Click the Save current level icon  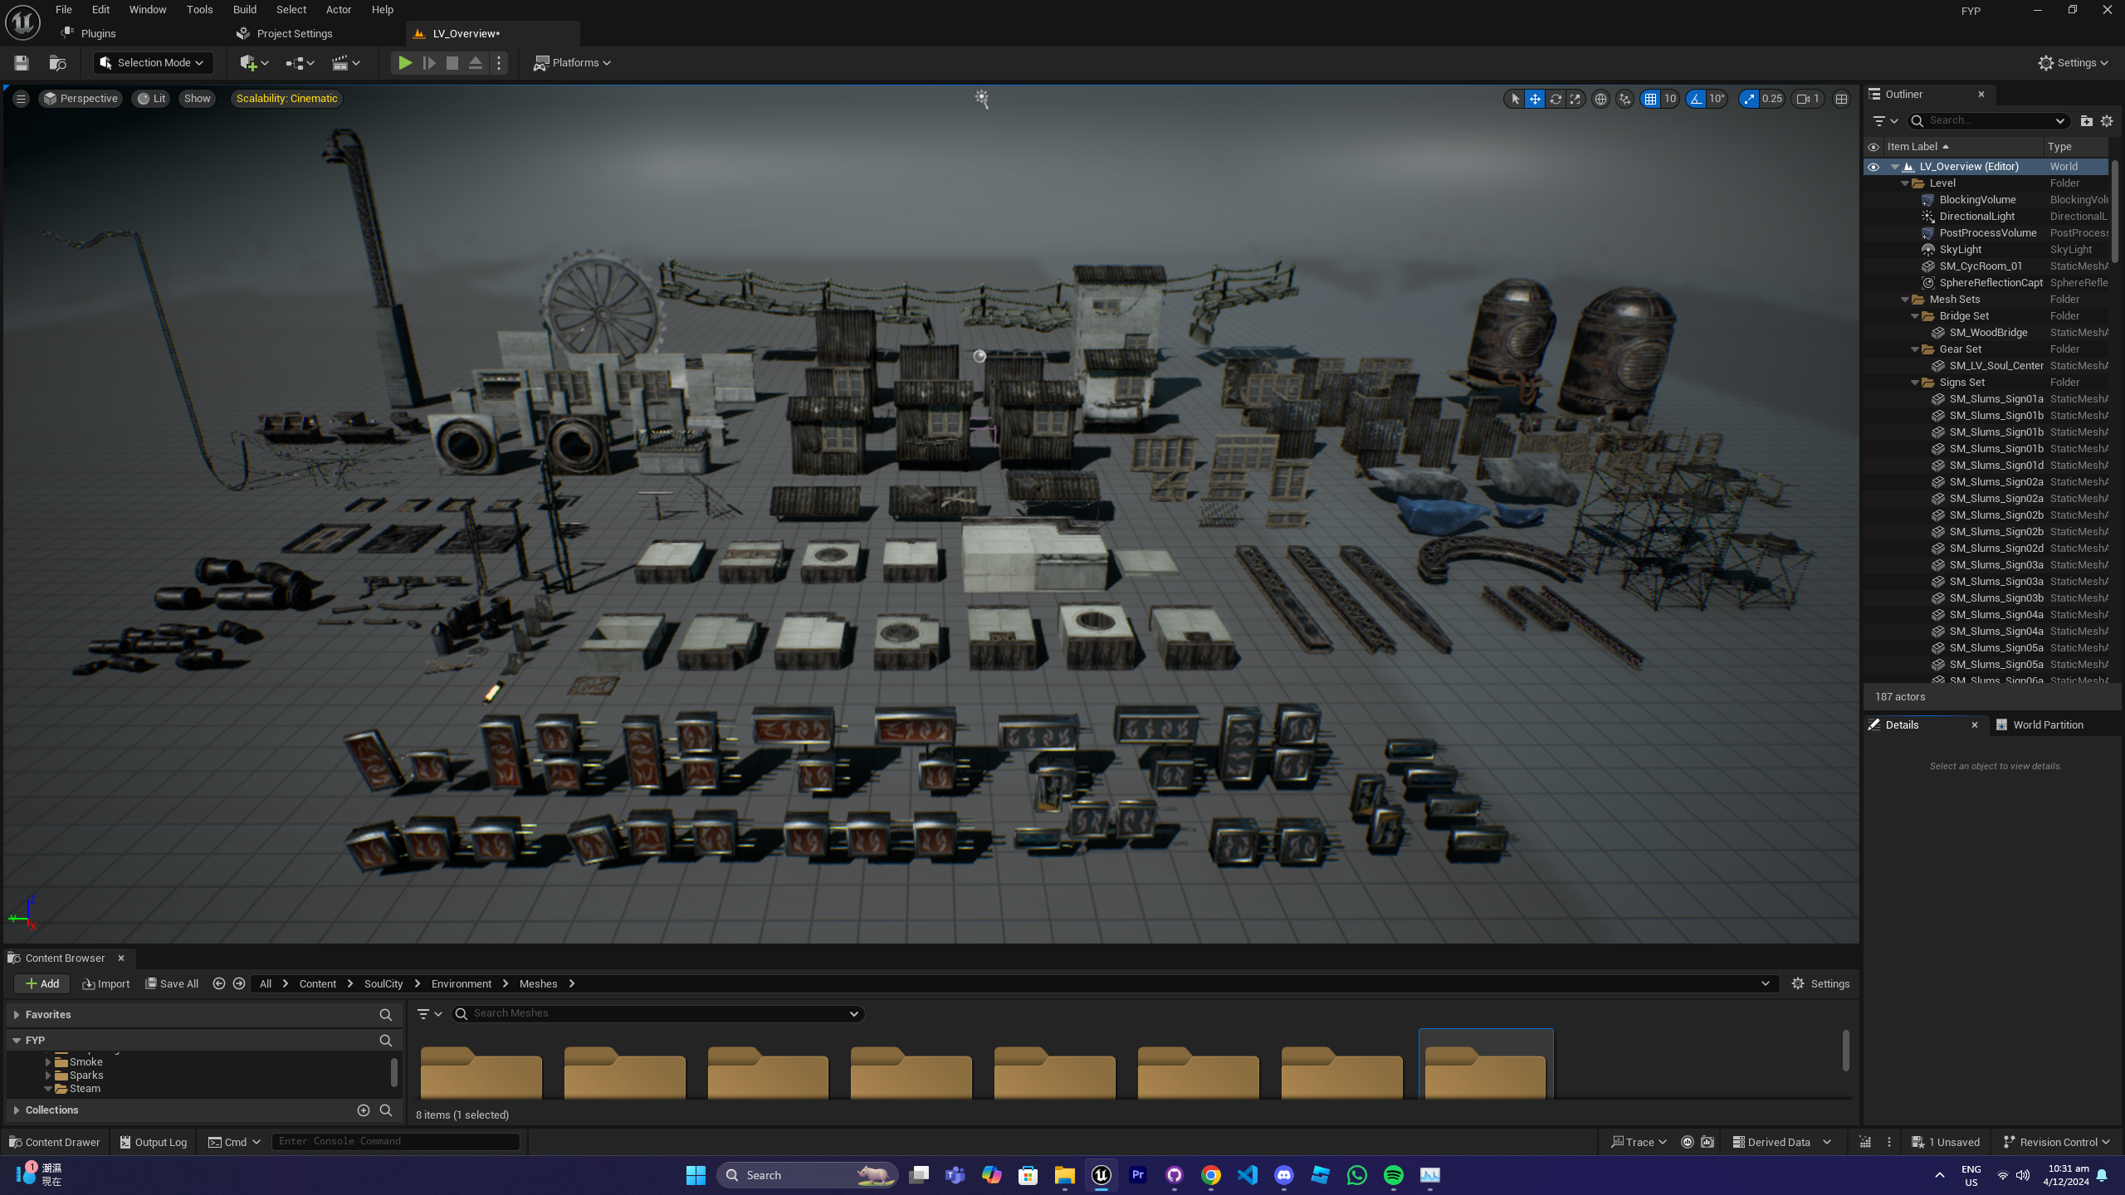pos(22,63)
